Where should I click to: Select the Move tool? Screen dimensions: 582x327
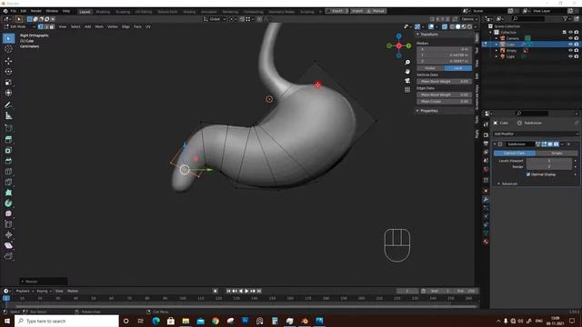point(8,61)
